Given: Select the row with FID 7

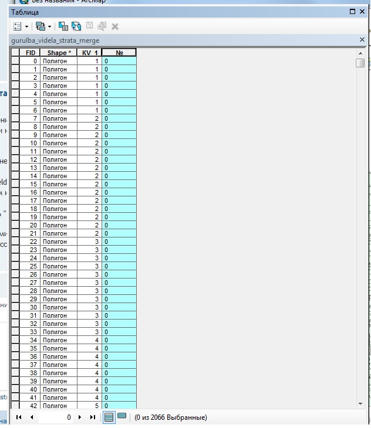Looking at the screenshot, I should [x=15, y=118].
